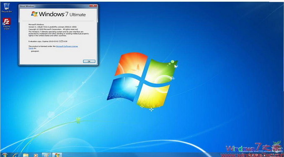Click the About Windows title bar
This screenshot has width=284, height=157.
coord(54,6)
